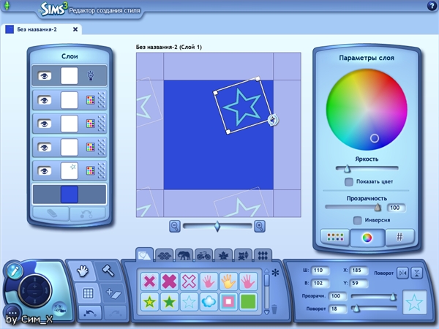Select the hammer tool

point(108,271)
